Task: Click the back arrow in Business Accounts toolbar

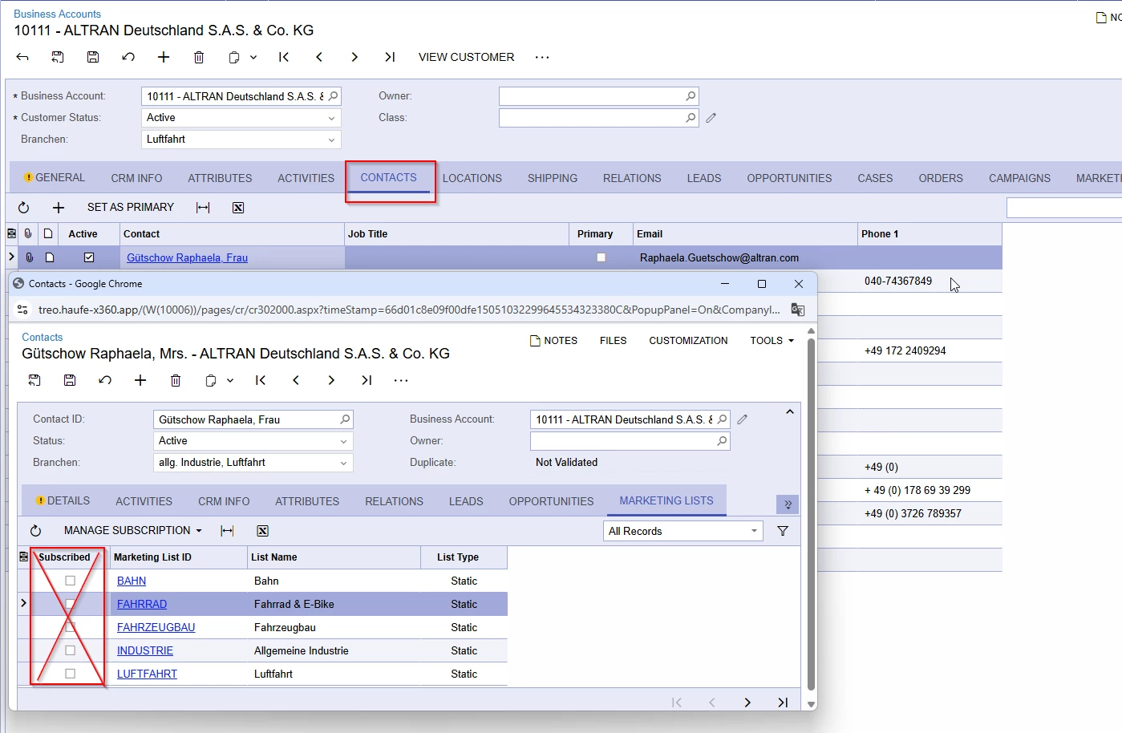Action: [x=22, y=57]
